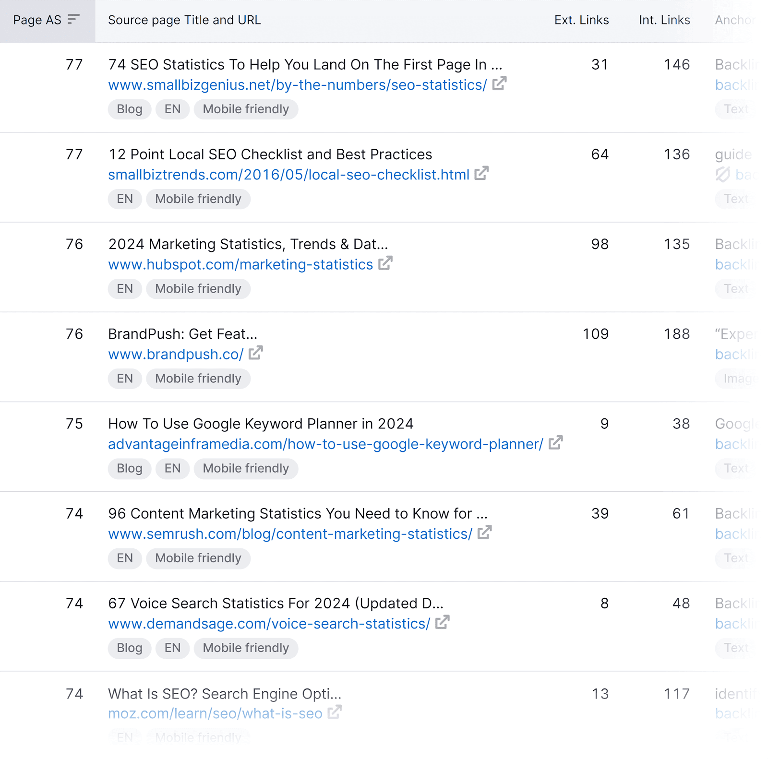Click Ext. Links value 109 in brandpush row
Image resolution: width=768 pixels, height=759 pixels.
(595, 334)
